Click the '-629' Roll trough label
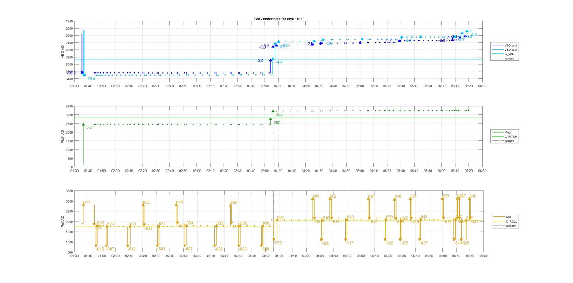Screen dimensions: 573x283 pos(325,243)
